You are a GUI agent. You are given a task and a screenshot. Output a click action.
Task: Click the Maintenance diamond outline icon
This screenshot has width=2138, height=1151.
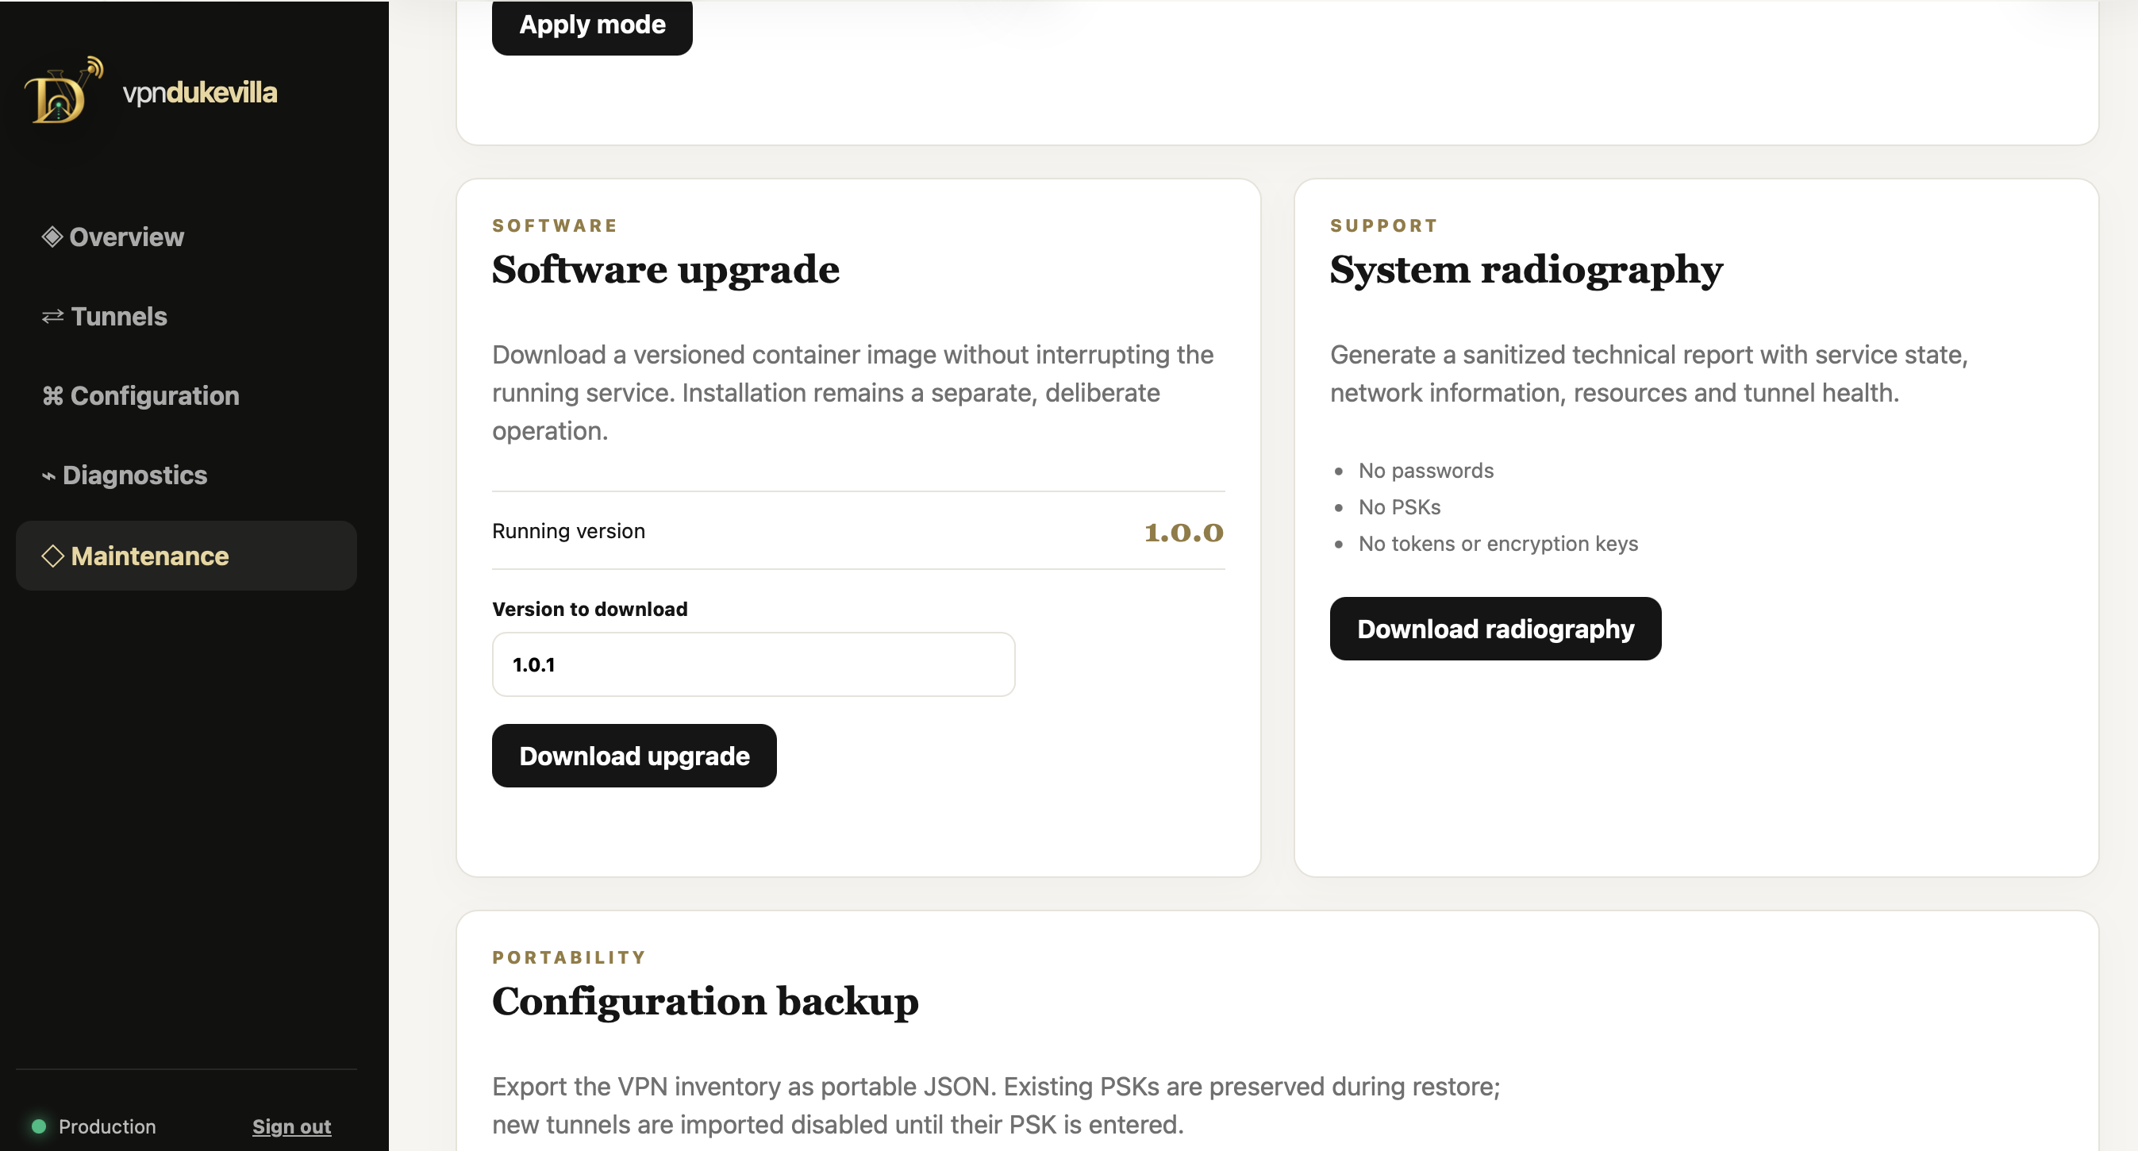pyautogui.click(x=52, y=556)
